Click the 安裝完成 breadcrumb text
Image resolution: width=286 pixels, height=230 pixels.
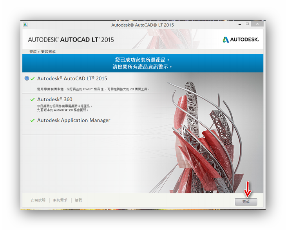coord(48,52)
